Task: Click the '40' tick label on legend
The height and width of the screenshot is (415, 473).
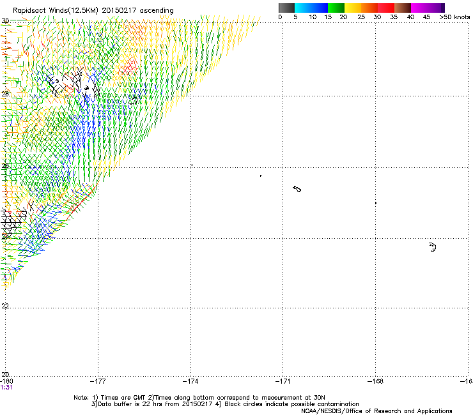Action: point(410,17)
